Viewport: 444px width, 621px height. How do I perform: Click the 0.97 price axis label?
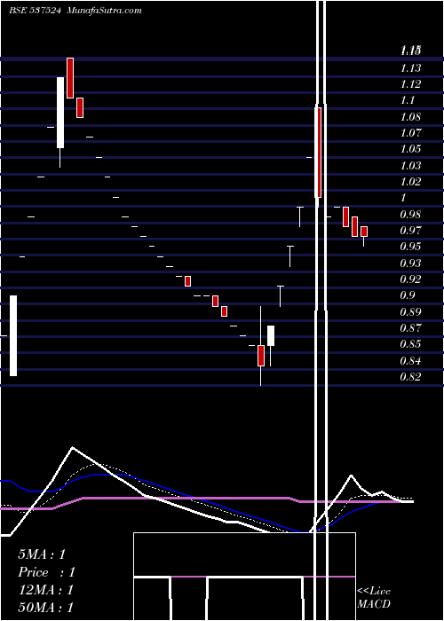(410, 230)
